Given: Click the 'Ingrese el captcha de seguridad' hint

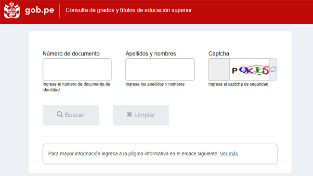Looking at the screenshot, I should (238, 84).
